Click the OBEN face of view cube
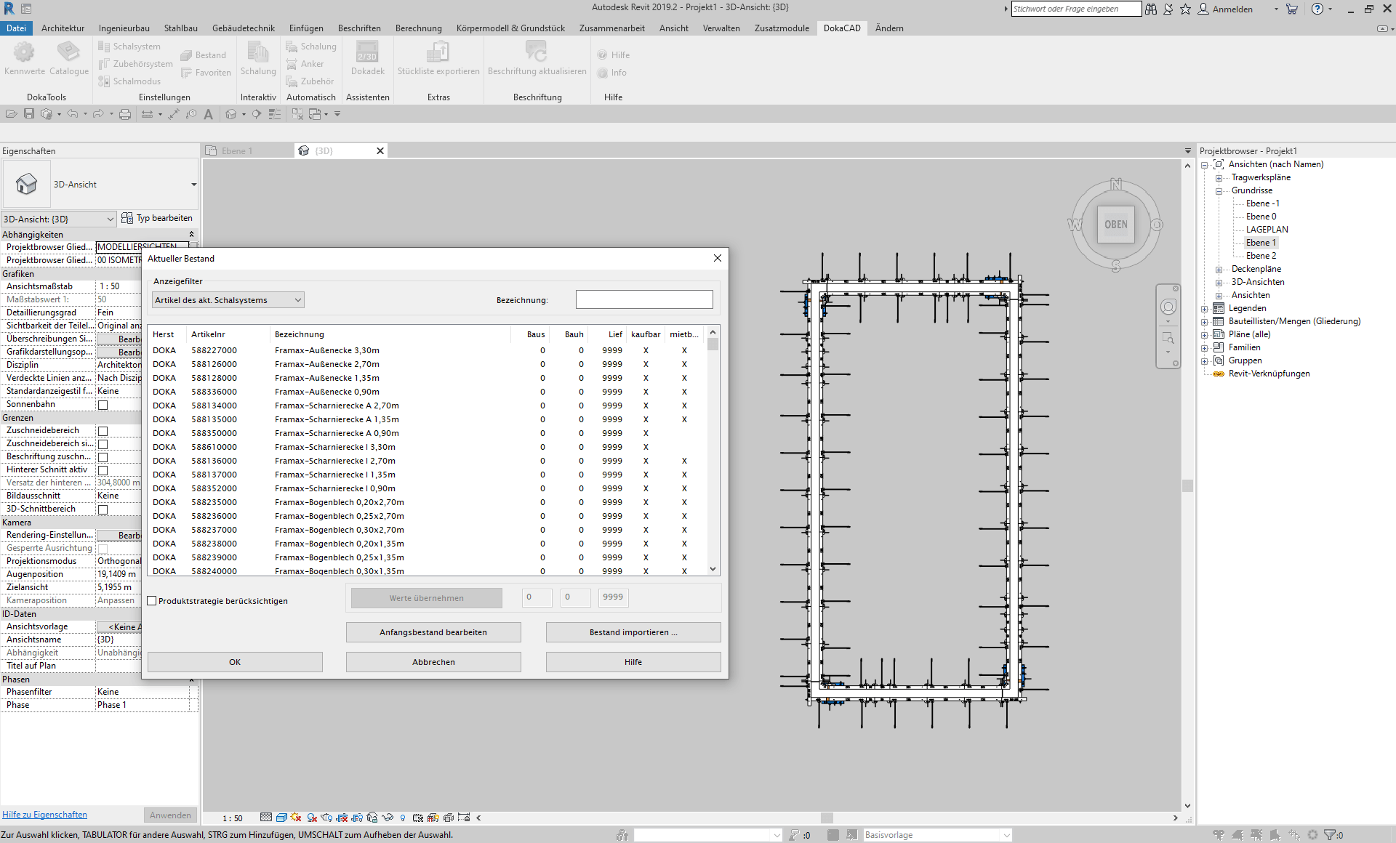 tap(1115, 225)
